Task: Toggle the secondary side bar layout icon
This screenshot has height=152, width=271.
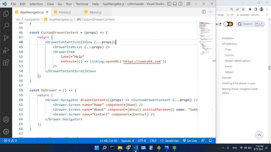Action: coord(180,4)
